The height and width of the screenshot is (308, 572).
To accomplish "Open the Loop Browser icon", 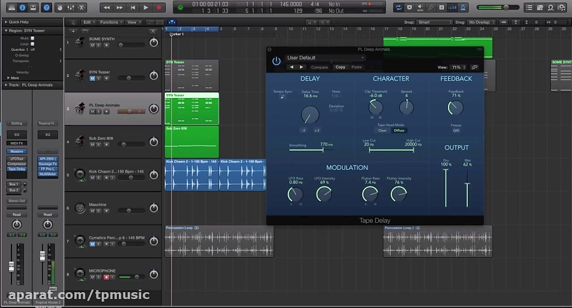I will 550,7.
